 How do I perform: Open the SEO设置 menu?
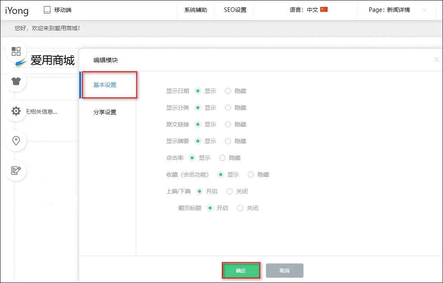(x=235, y=10)
